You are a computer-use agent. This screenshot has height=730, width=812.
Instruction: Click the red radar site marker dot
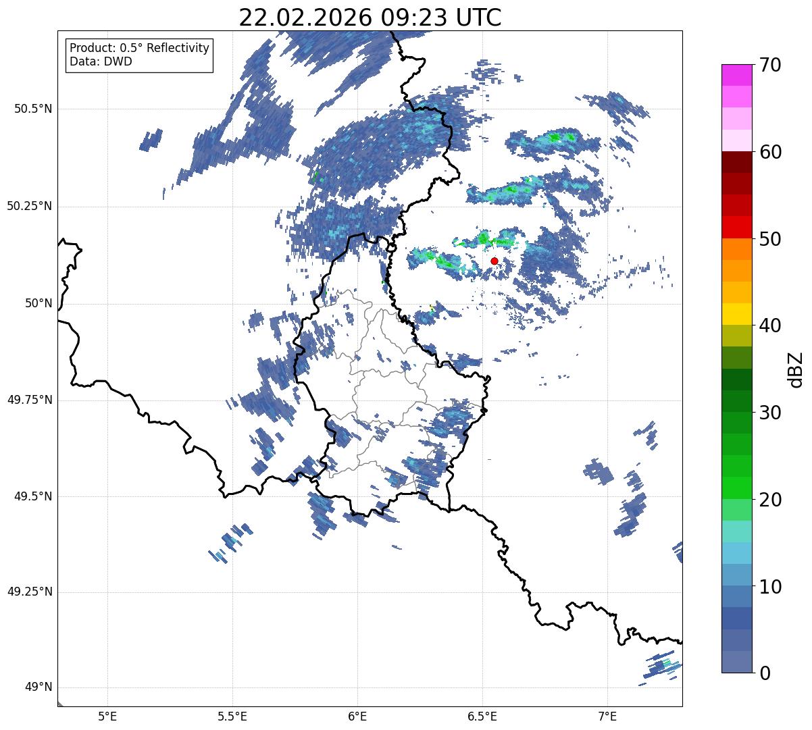coord(494,261)
